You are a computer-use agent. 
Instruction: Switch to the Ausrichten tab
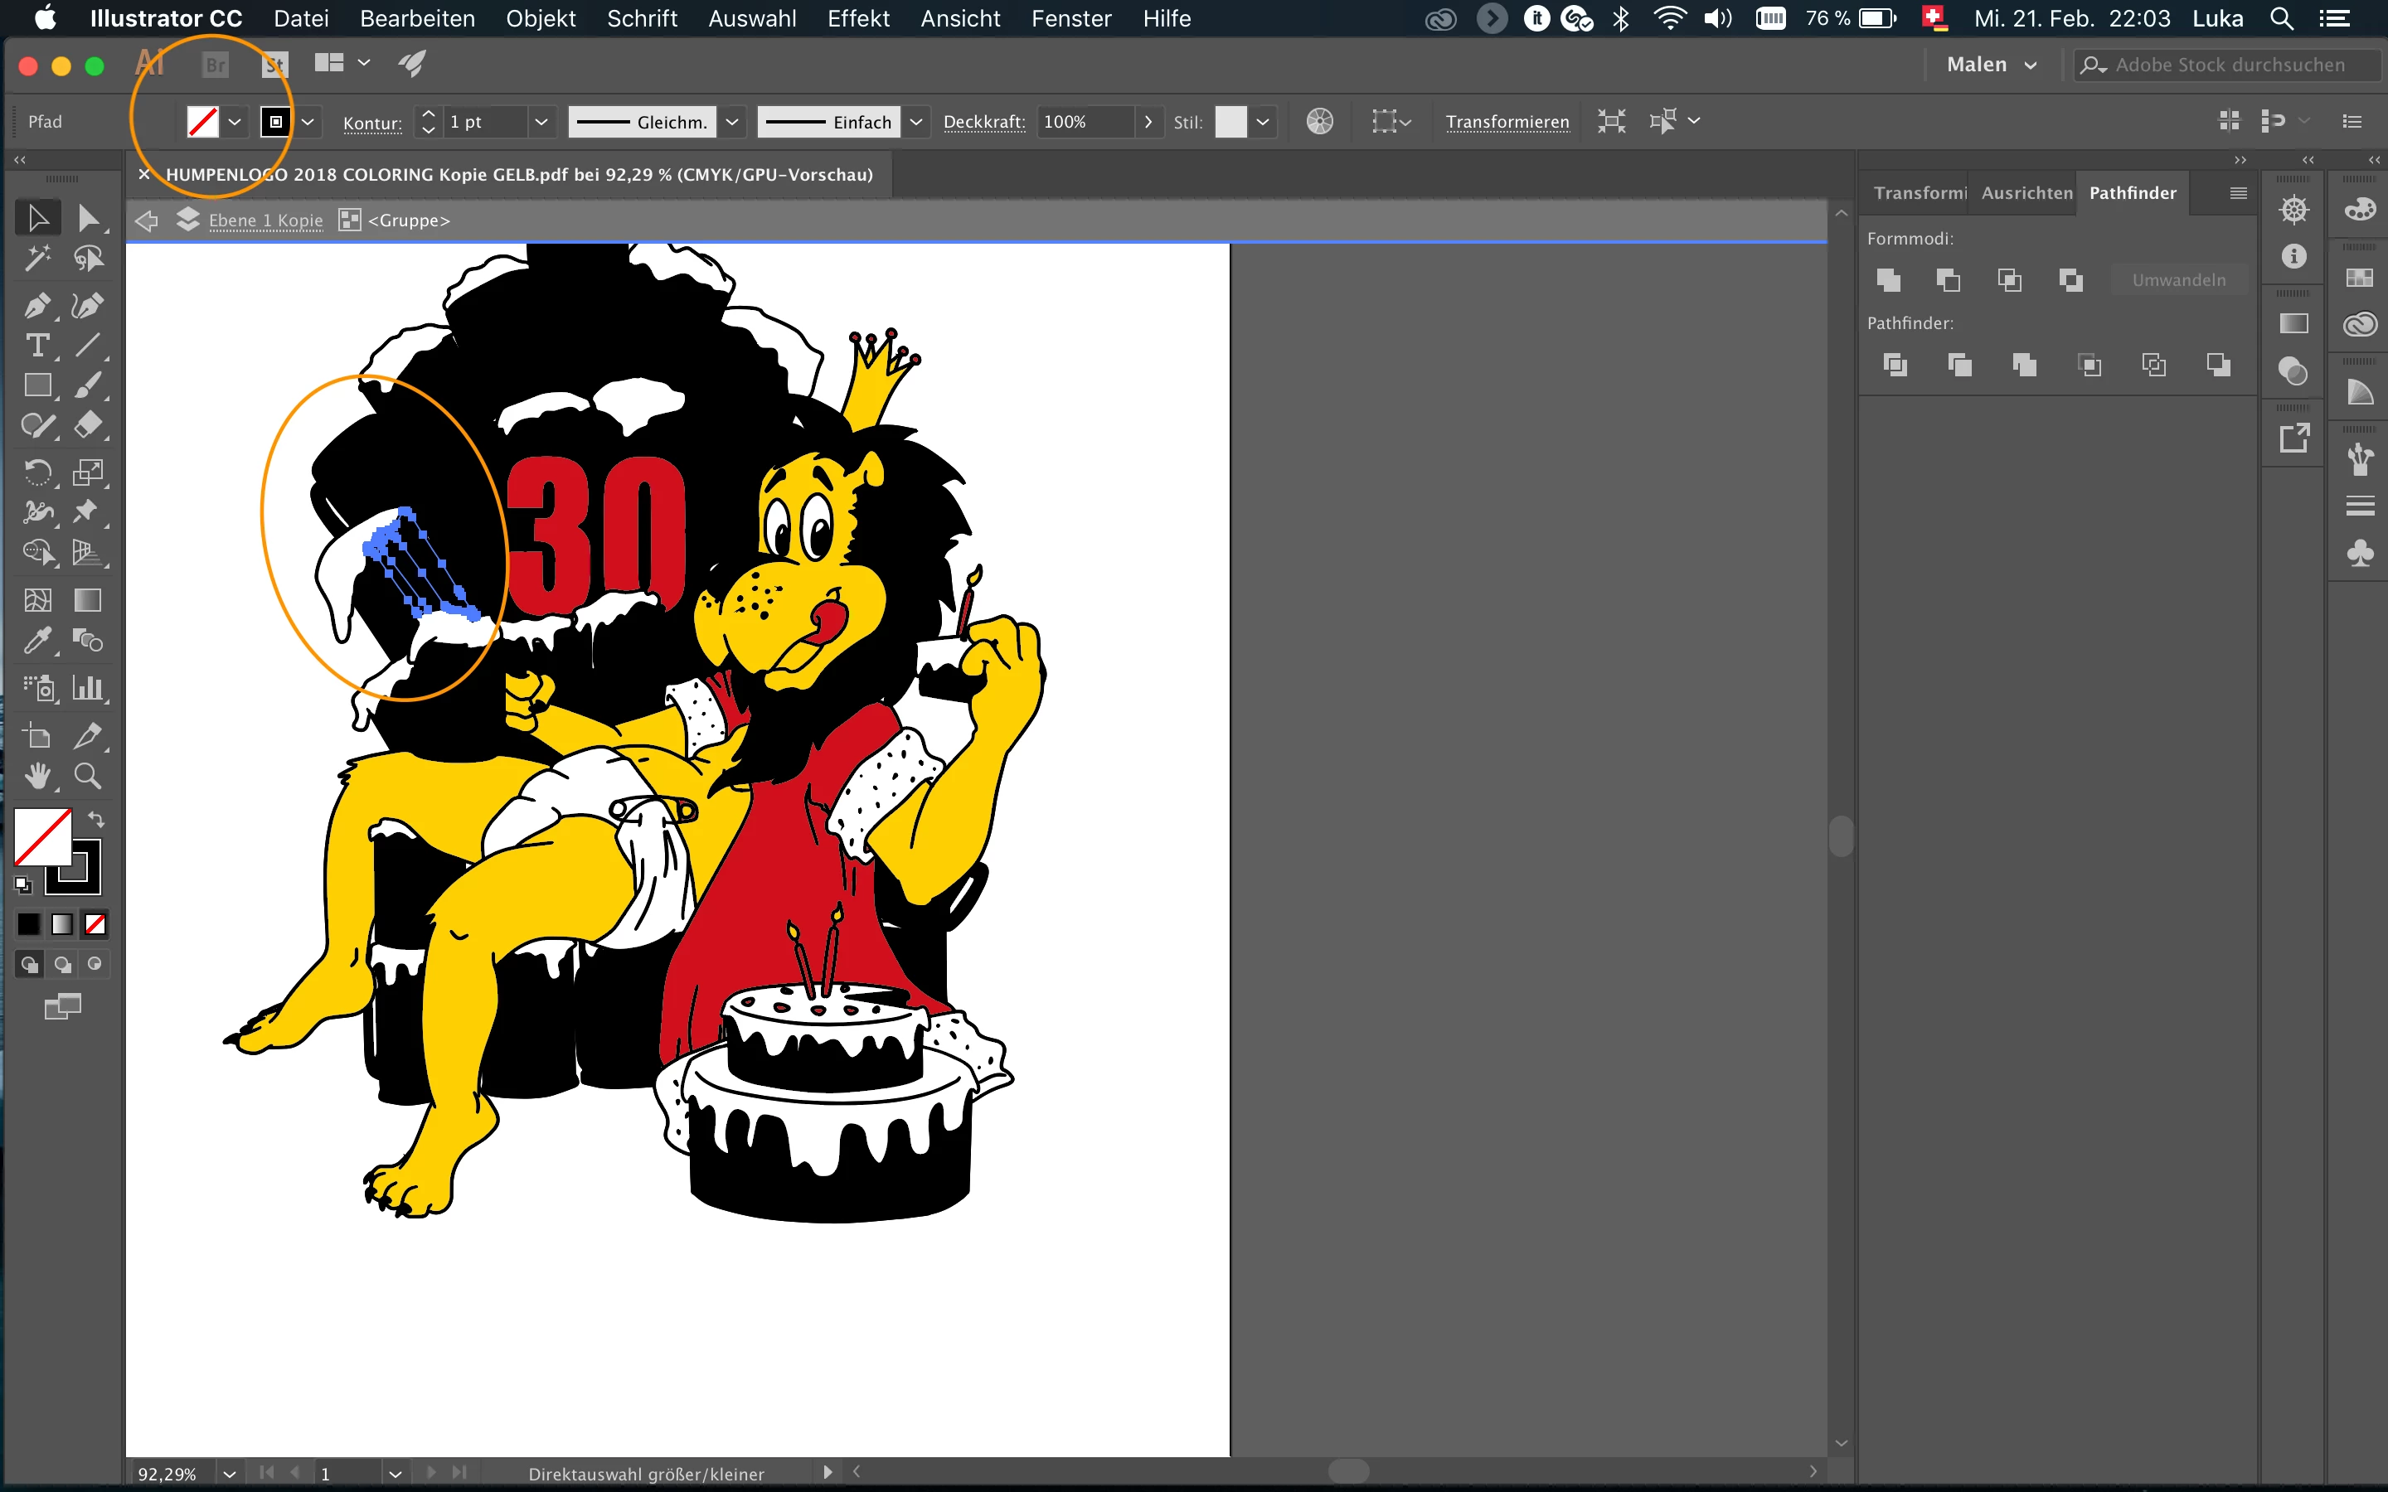point(2026,193)
